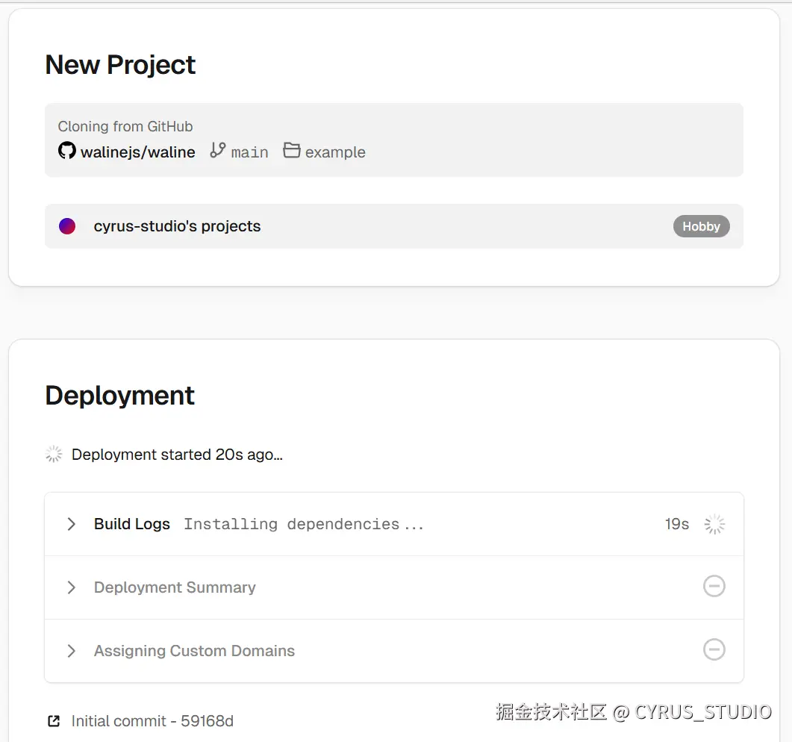The image size is (792, 742).
Task: Open the Initial commit - 59168d link
Action: tap(152, 721)
